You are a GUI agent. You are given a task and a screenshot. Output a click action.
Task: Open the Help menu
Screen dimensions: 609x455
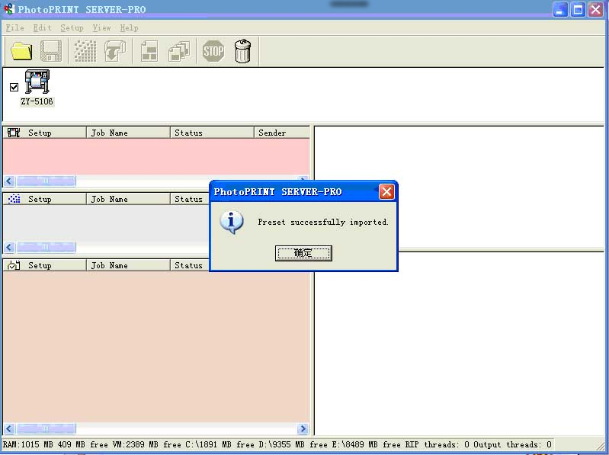129,28
